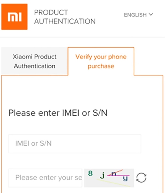Image resolution: width=165 pixels, height=193 pixels.
Task: Switch to Xiaomi Product Authentication tab
Action: [x=34, y=61]
